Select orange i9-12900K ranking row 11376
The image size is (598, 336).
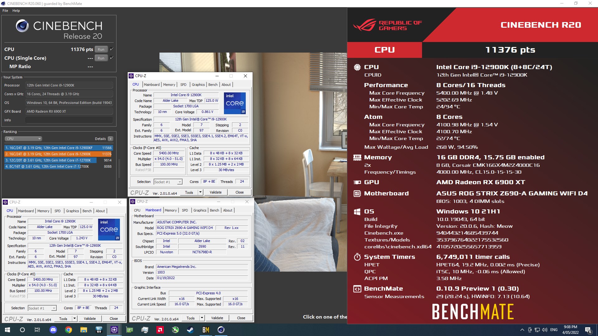click(59, 154)
